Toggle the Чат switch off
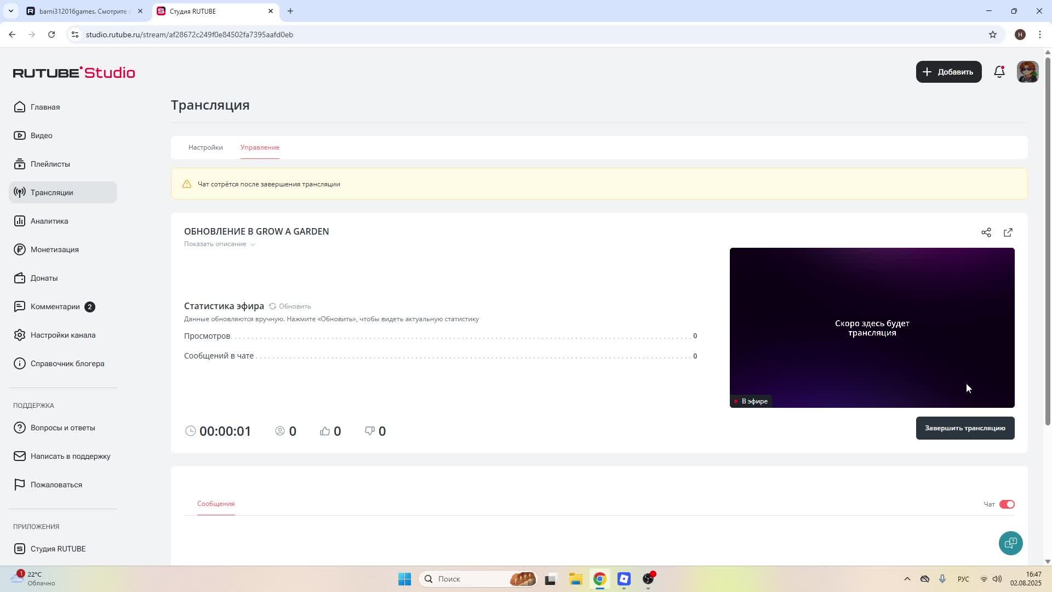This screenshot has width=1052, height=592. (1007, 504)
